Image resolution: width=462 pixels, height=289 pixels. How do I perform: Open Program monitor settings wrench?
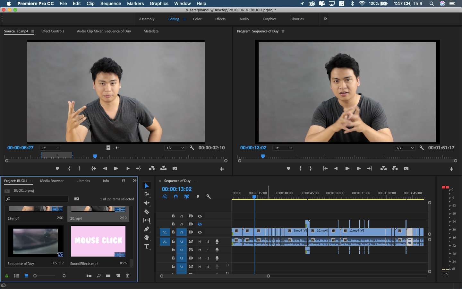pyautogui.click(x=422, y=148)
